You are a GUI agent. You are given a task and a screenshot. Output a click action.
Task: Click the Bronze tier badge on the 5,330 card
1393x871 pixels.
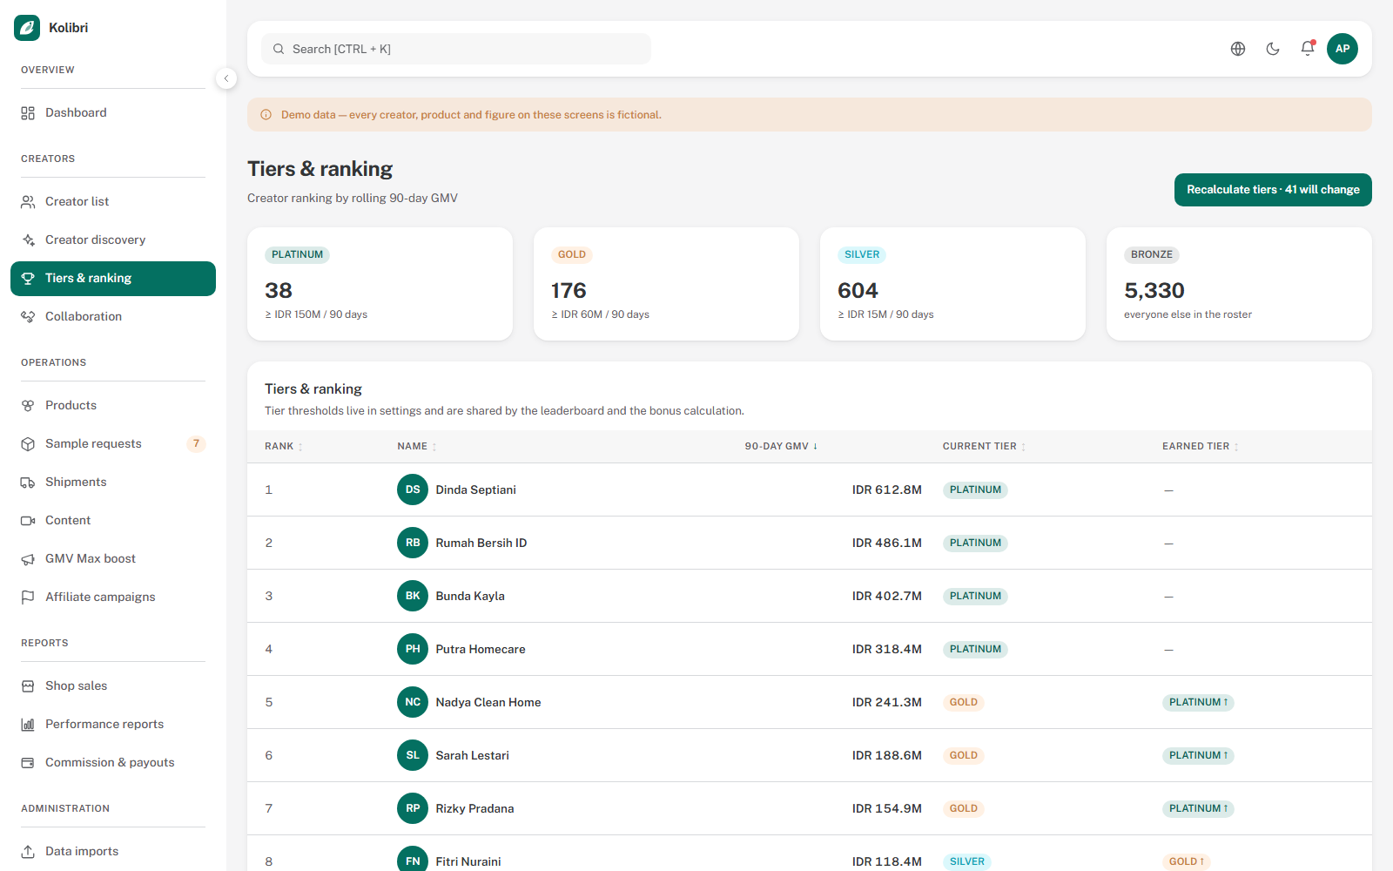coord(1152,254)
